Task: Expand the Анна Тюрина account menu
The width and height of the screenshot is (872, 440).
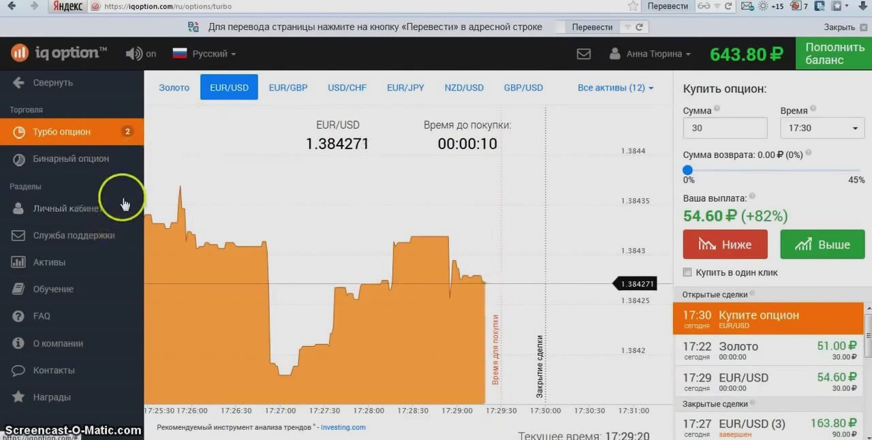Action: pos(650,54)
